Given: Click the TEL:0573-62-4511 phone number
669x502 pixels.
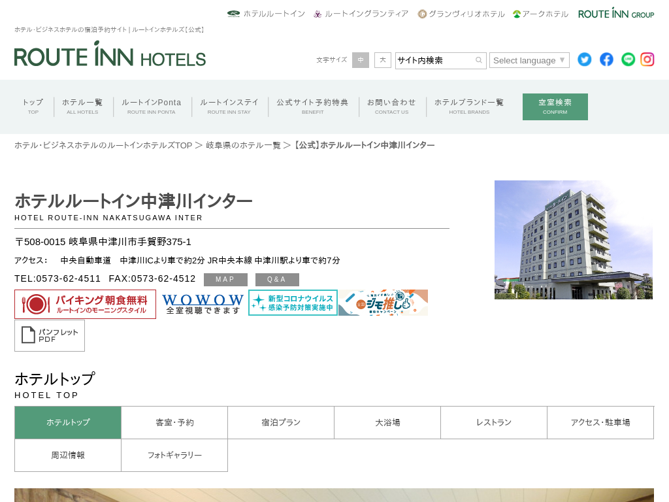Looking at the screenshot, I should [x=57, y=278].
